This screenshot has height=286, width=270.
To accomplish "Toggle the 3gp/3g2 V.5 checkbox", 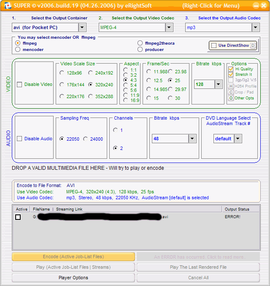I will pos(231,80).
